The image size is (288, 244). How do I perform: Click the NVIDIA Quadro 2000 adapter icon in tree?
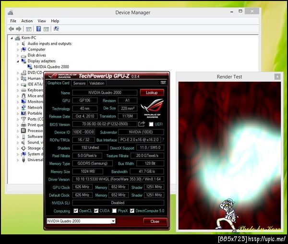[x=30, y=67]
